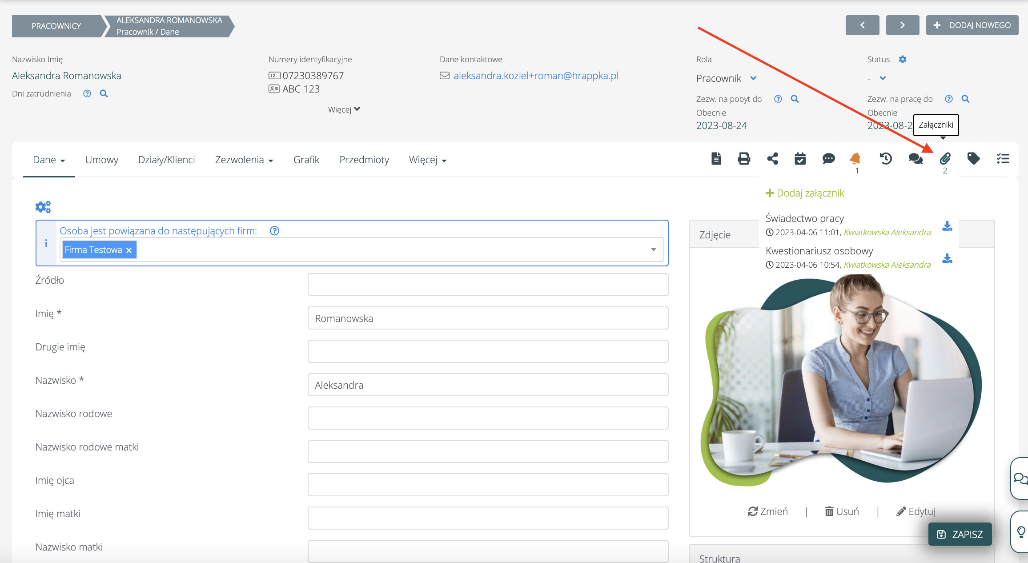Click into the Źródło input field
The height and width of the screenshot is (563, 1028).
point(488,285)
